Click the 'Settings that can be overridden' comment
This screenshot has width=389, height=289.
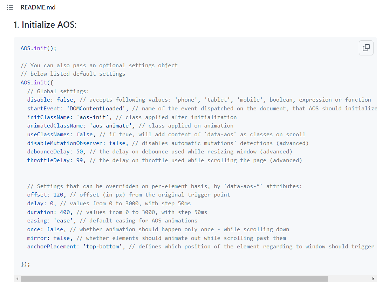coord(164,186)
